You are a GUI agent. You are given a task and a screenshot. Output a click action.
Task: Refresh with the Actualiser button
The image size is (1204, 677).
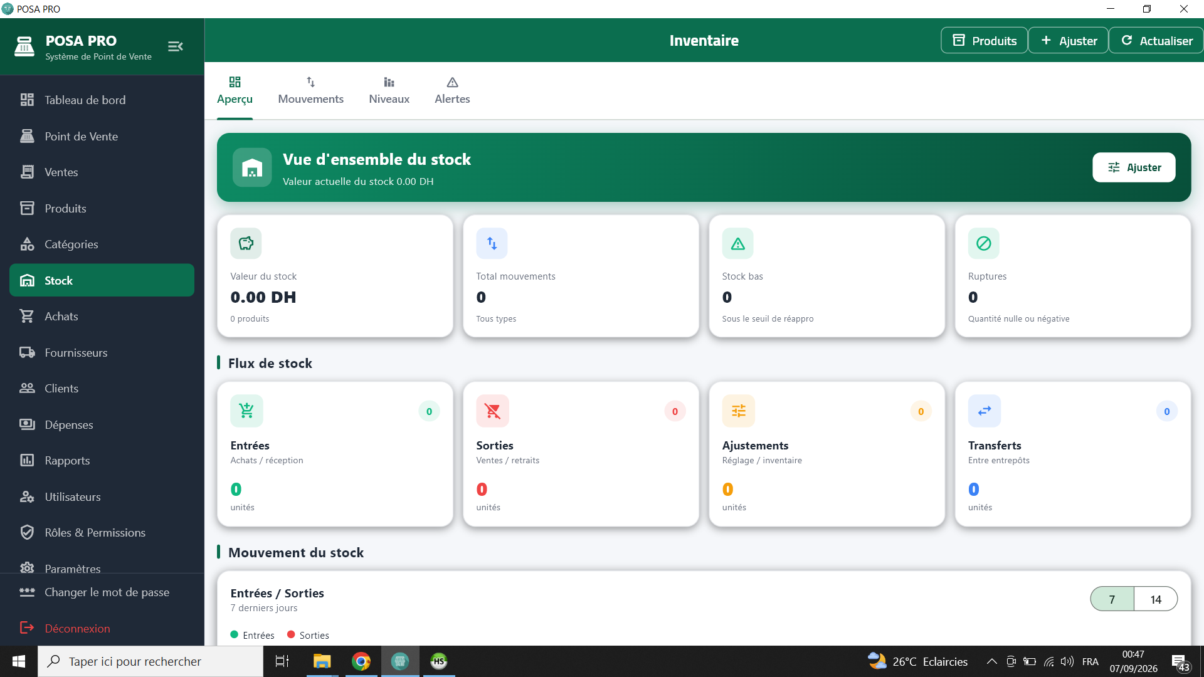tap(1156, 41)
